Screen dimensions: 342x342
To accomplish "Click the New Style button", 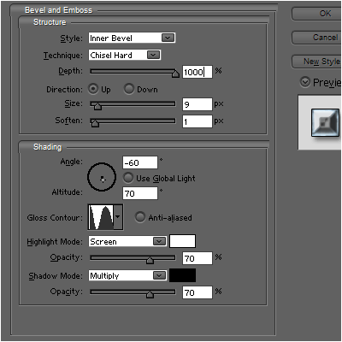I will coord(316,62).
